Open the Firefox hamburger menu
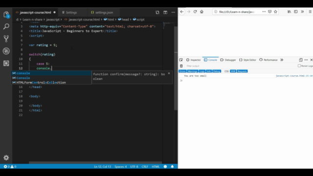The width and height of the screenshot is (313, 176). (x=310, y=12)
